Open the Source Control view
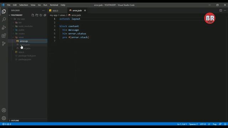 4,43
